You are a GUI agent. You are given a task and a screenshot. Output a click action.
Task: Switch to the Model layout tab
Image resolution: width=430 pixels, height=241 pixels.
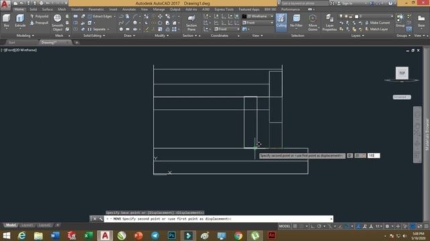pyautogui.click(x=11, y=225)
